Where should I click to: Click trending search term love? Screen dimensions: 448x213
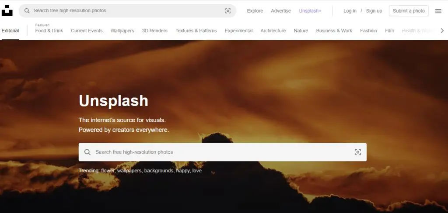197,171
